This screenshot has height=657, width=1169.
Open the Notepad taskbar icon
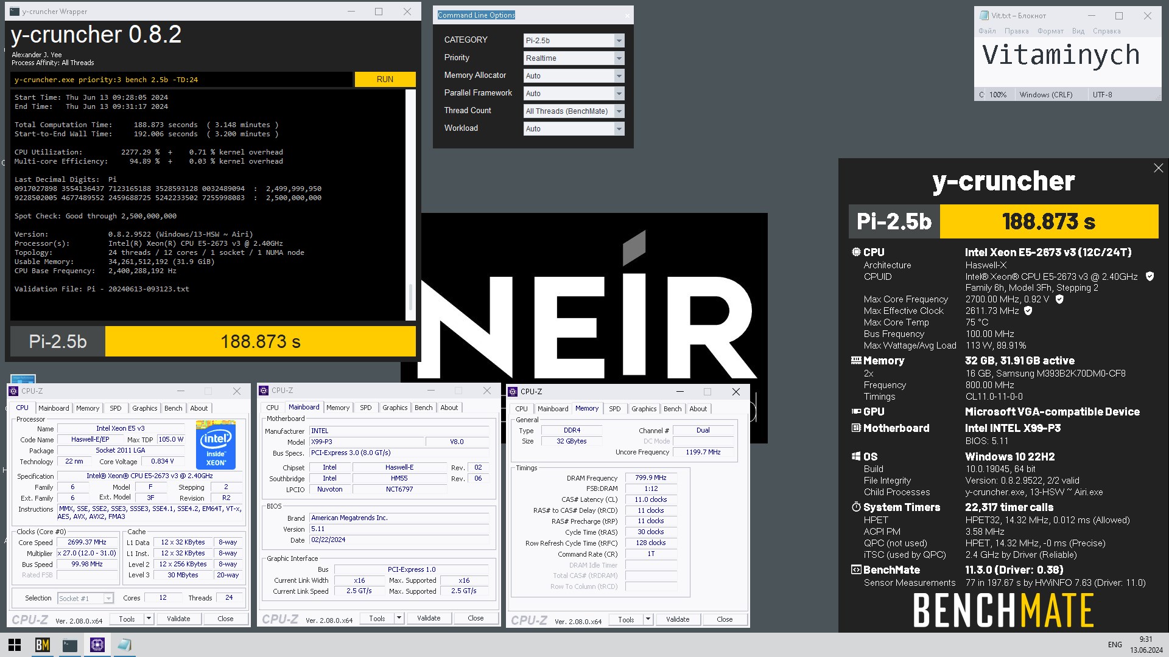(x=125, y=645)
